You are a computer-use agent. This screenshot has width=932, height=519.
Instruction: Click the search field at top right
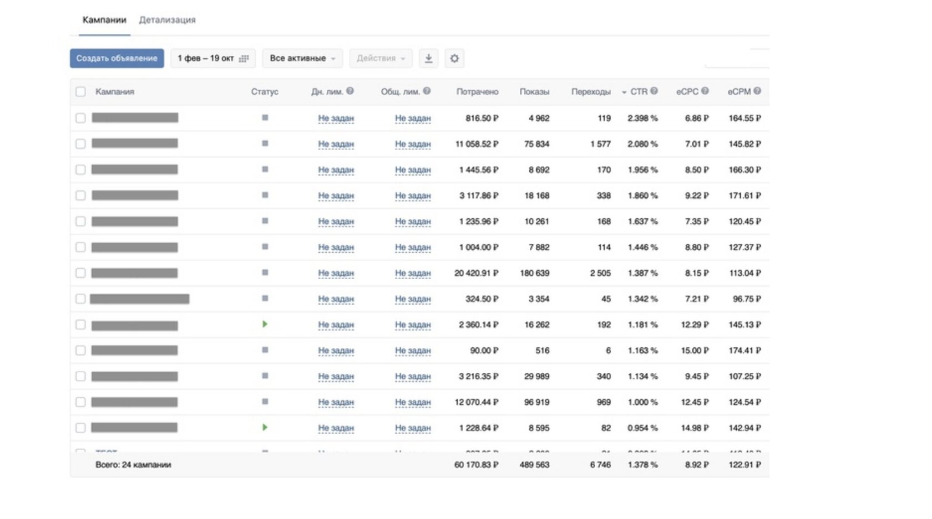[x=737, y=58]
